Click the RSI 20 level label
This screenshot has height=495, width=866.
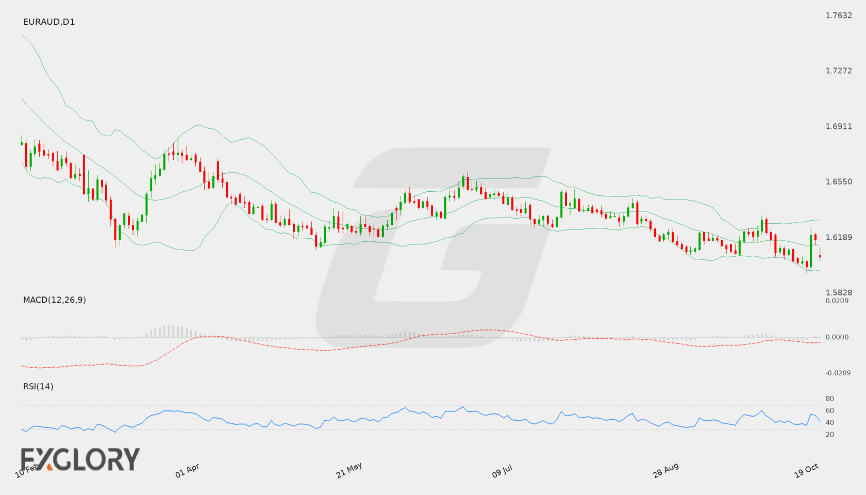pyautogui.click(x=830, y=434)
